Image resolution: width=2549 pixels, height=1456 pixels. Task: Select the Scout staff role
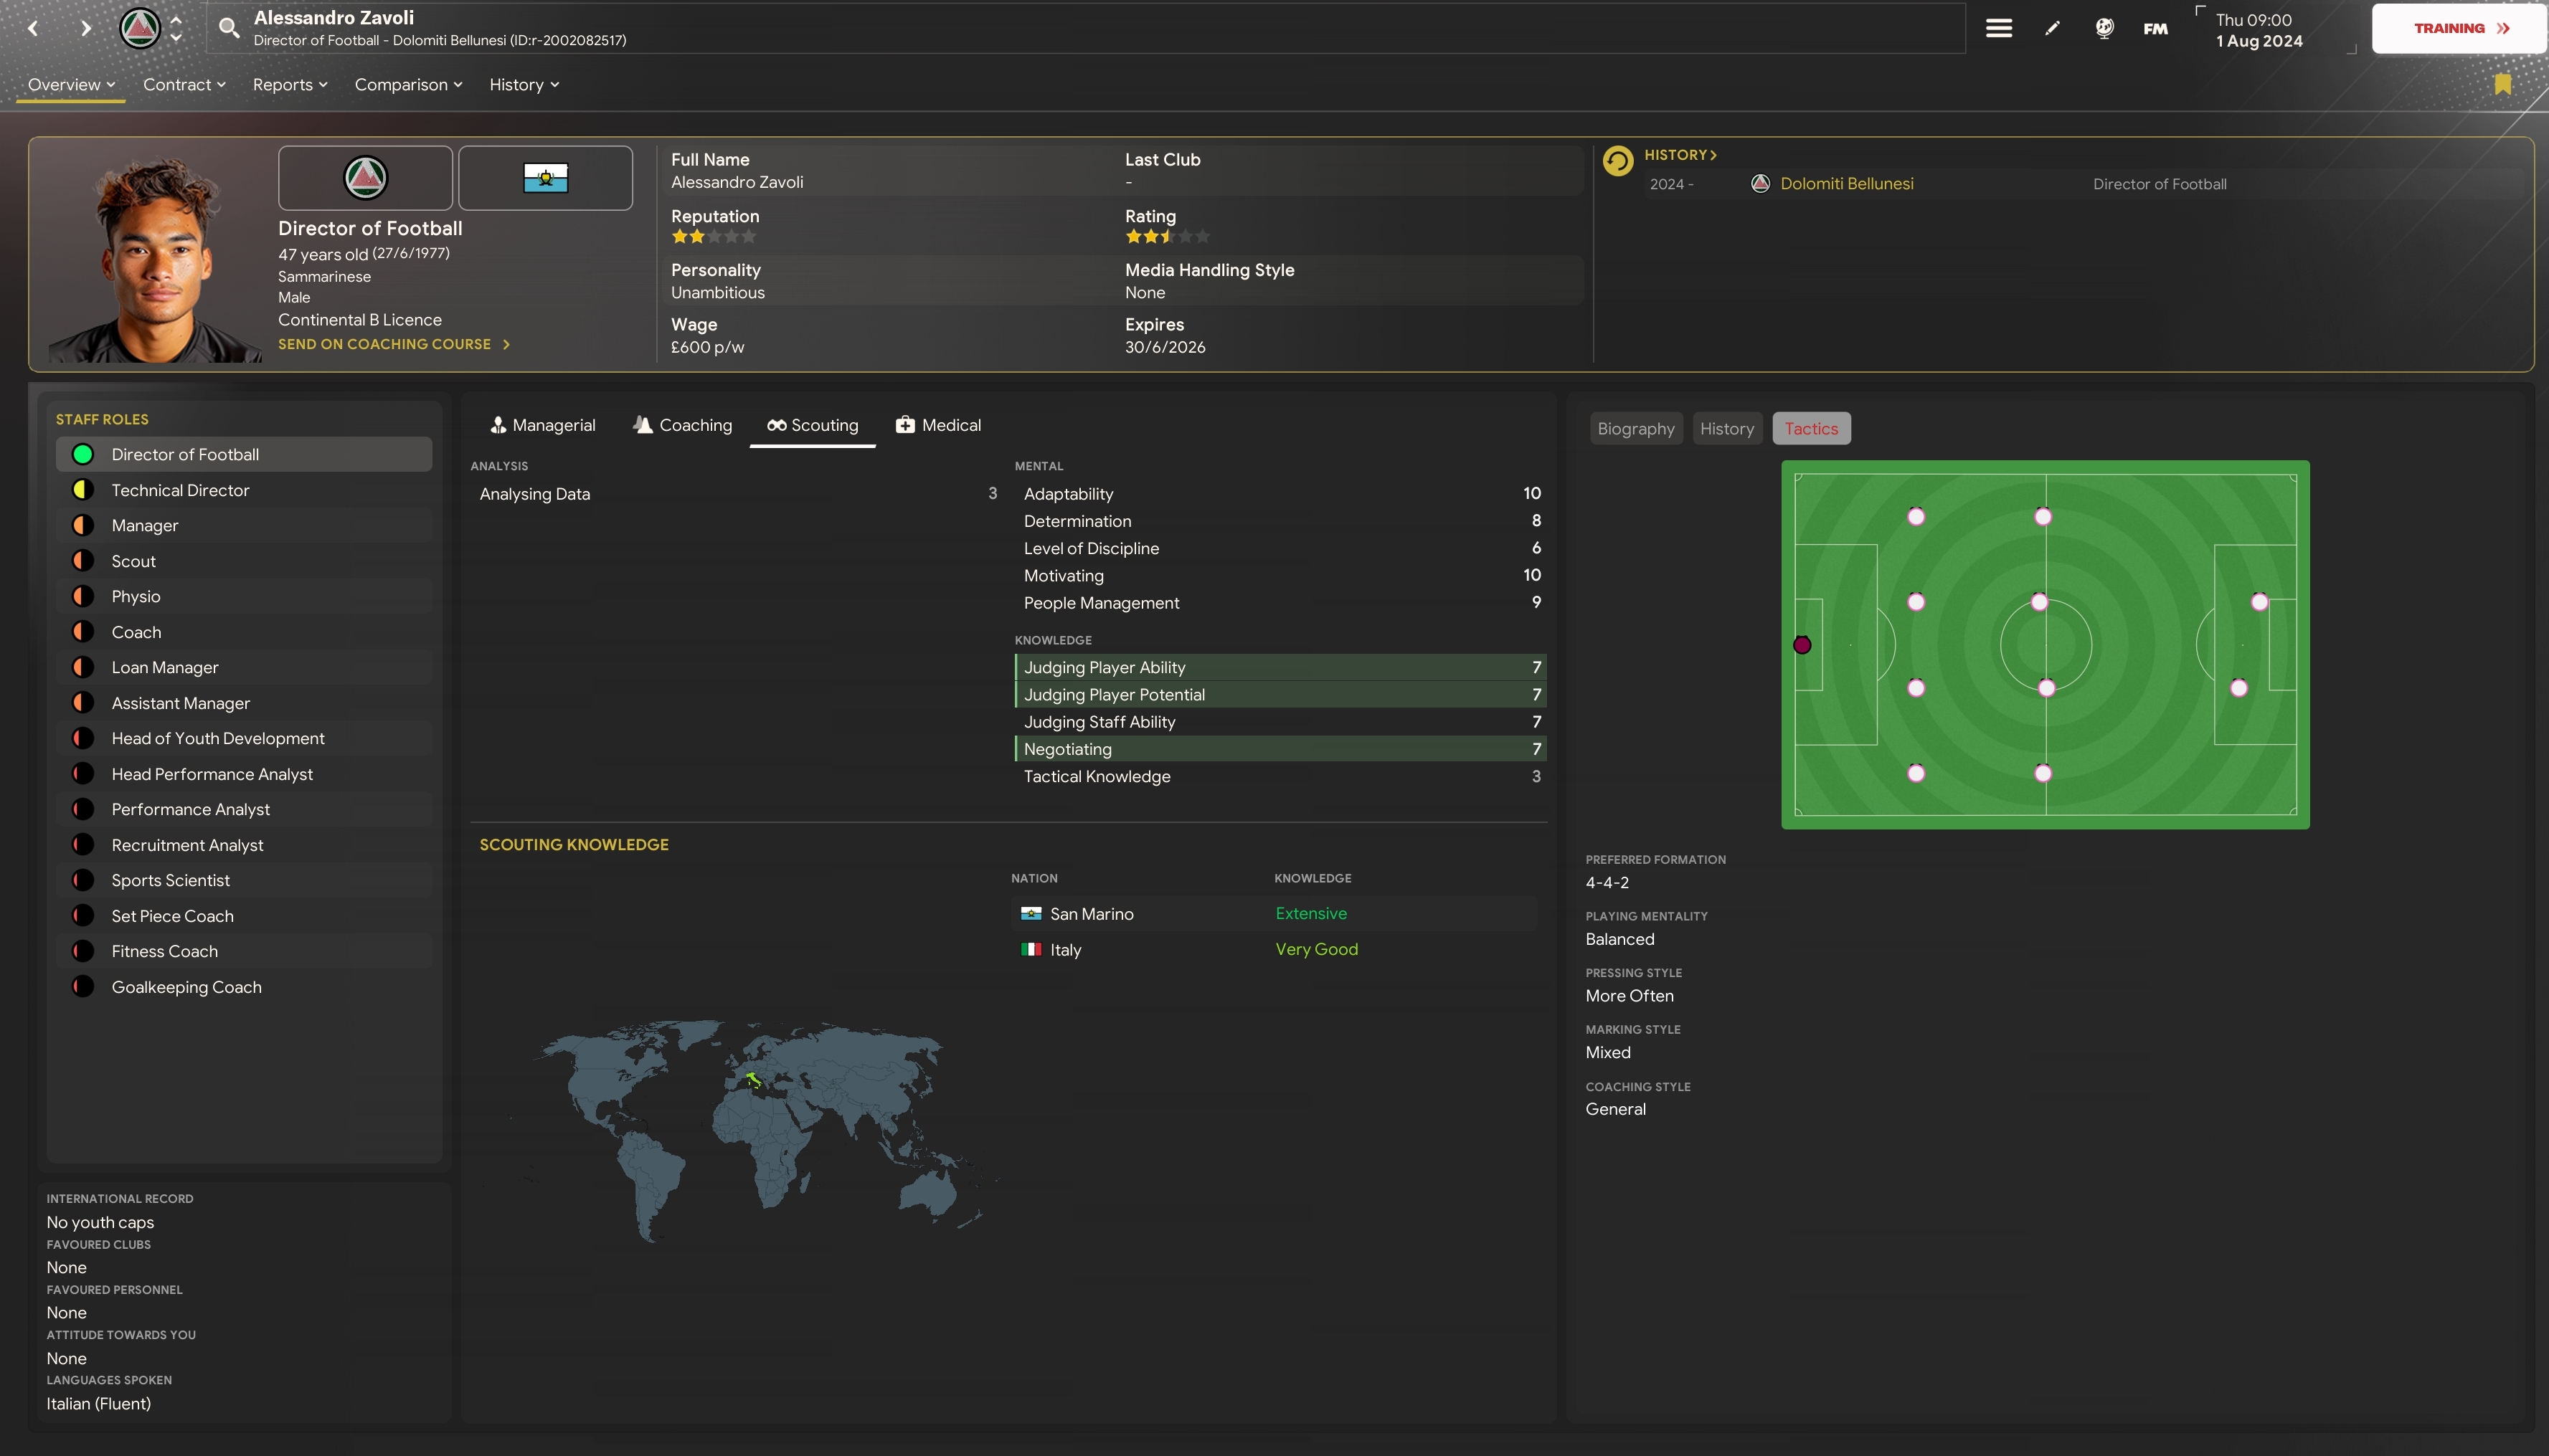pos(133,561)
